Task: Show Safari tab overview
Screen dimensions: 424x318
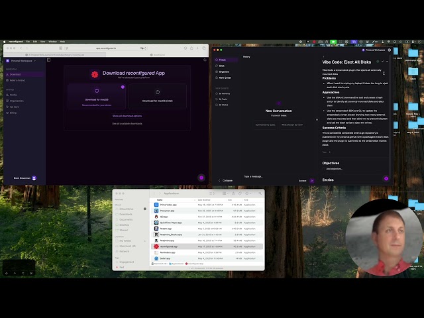Action: point(204,48)
